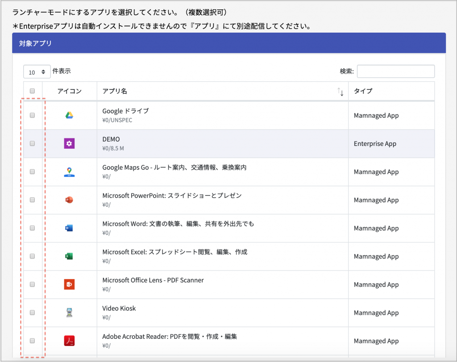Toggle the sort arrows on アプリ名 column
Image resolution: width=457 pixels, height=362 pixels.
coord(341,92)
